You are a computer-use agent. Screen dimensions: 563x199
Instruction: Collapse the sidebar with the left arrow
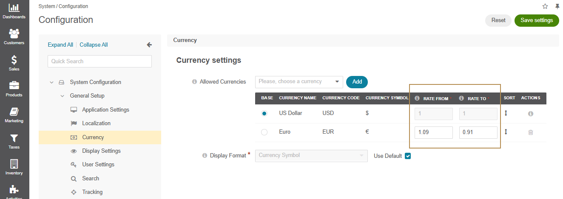pos(149,45)
